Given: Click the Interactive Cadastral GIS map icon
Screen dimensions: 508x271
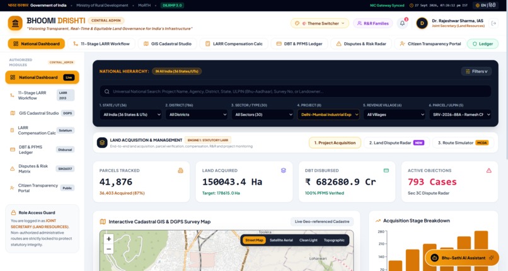Looking at the screenshot, I should 103,222.
